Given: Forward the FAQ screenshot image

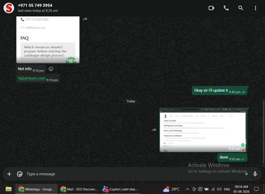Looking at the screenshot, I should point(85,19).
